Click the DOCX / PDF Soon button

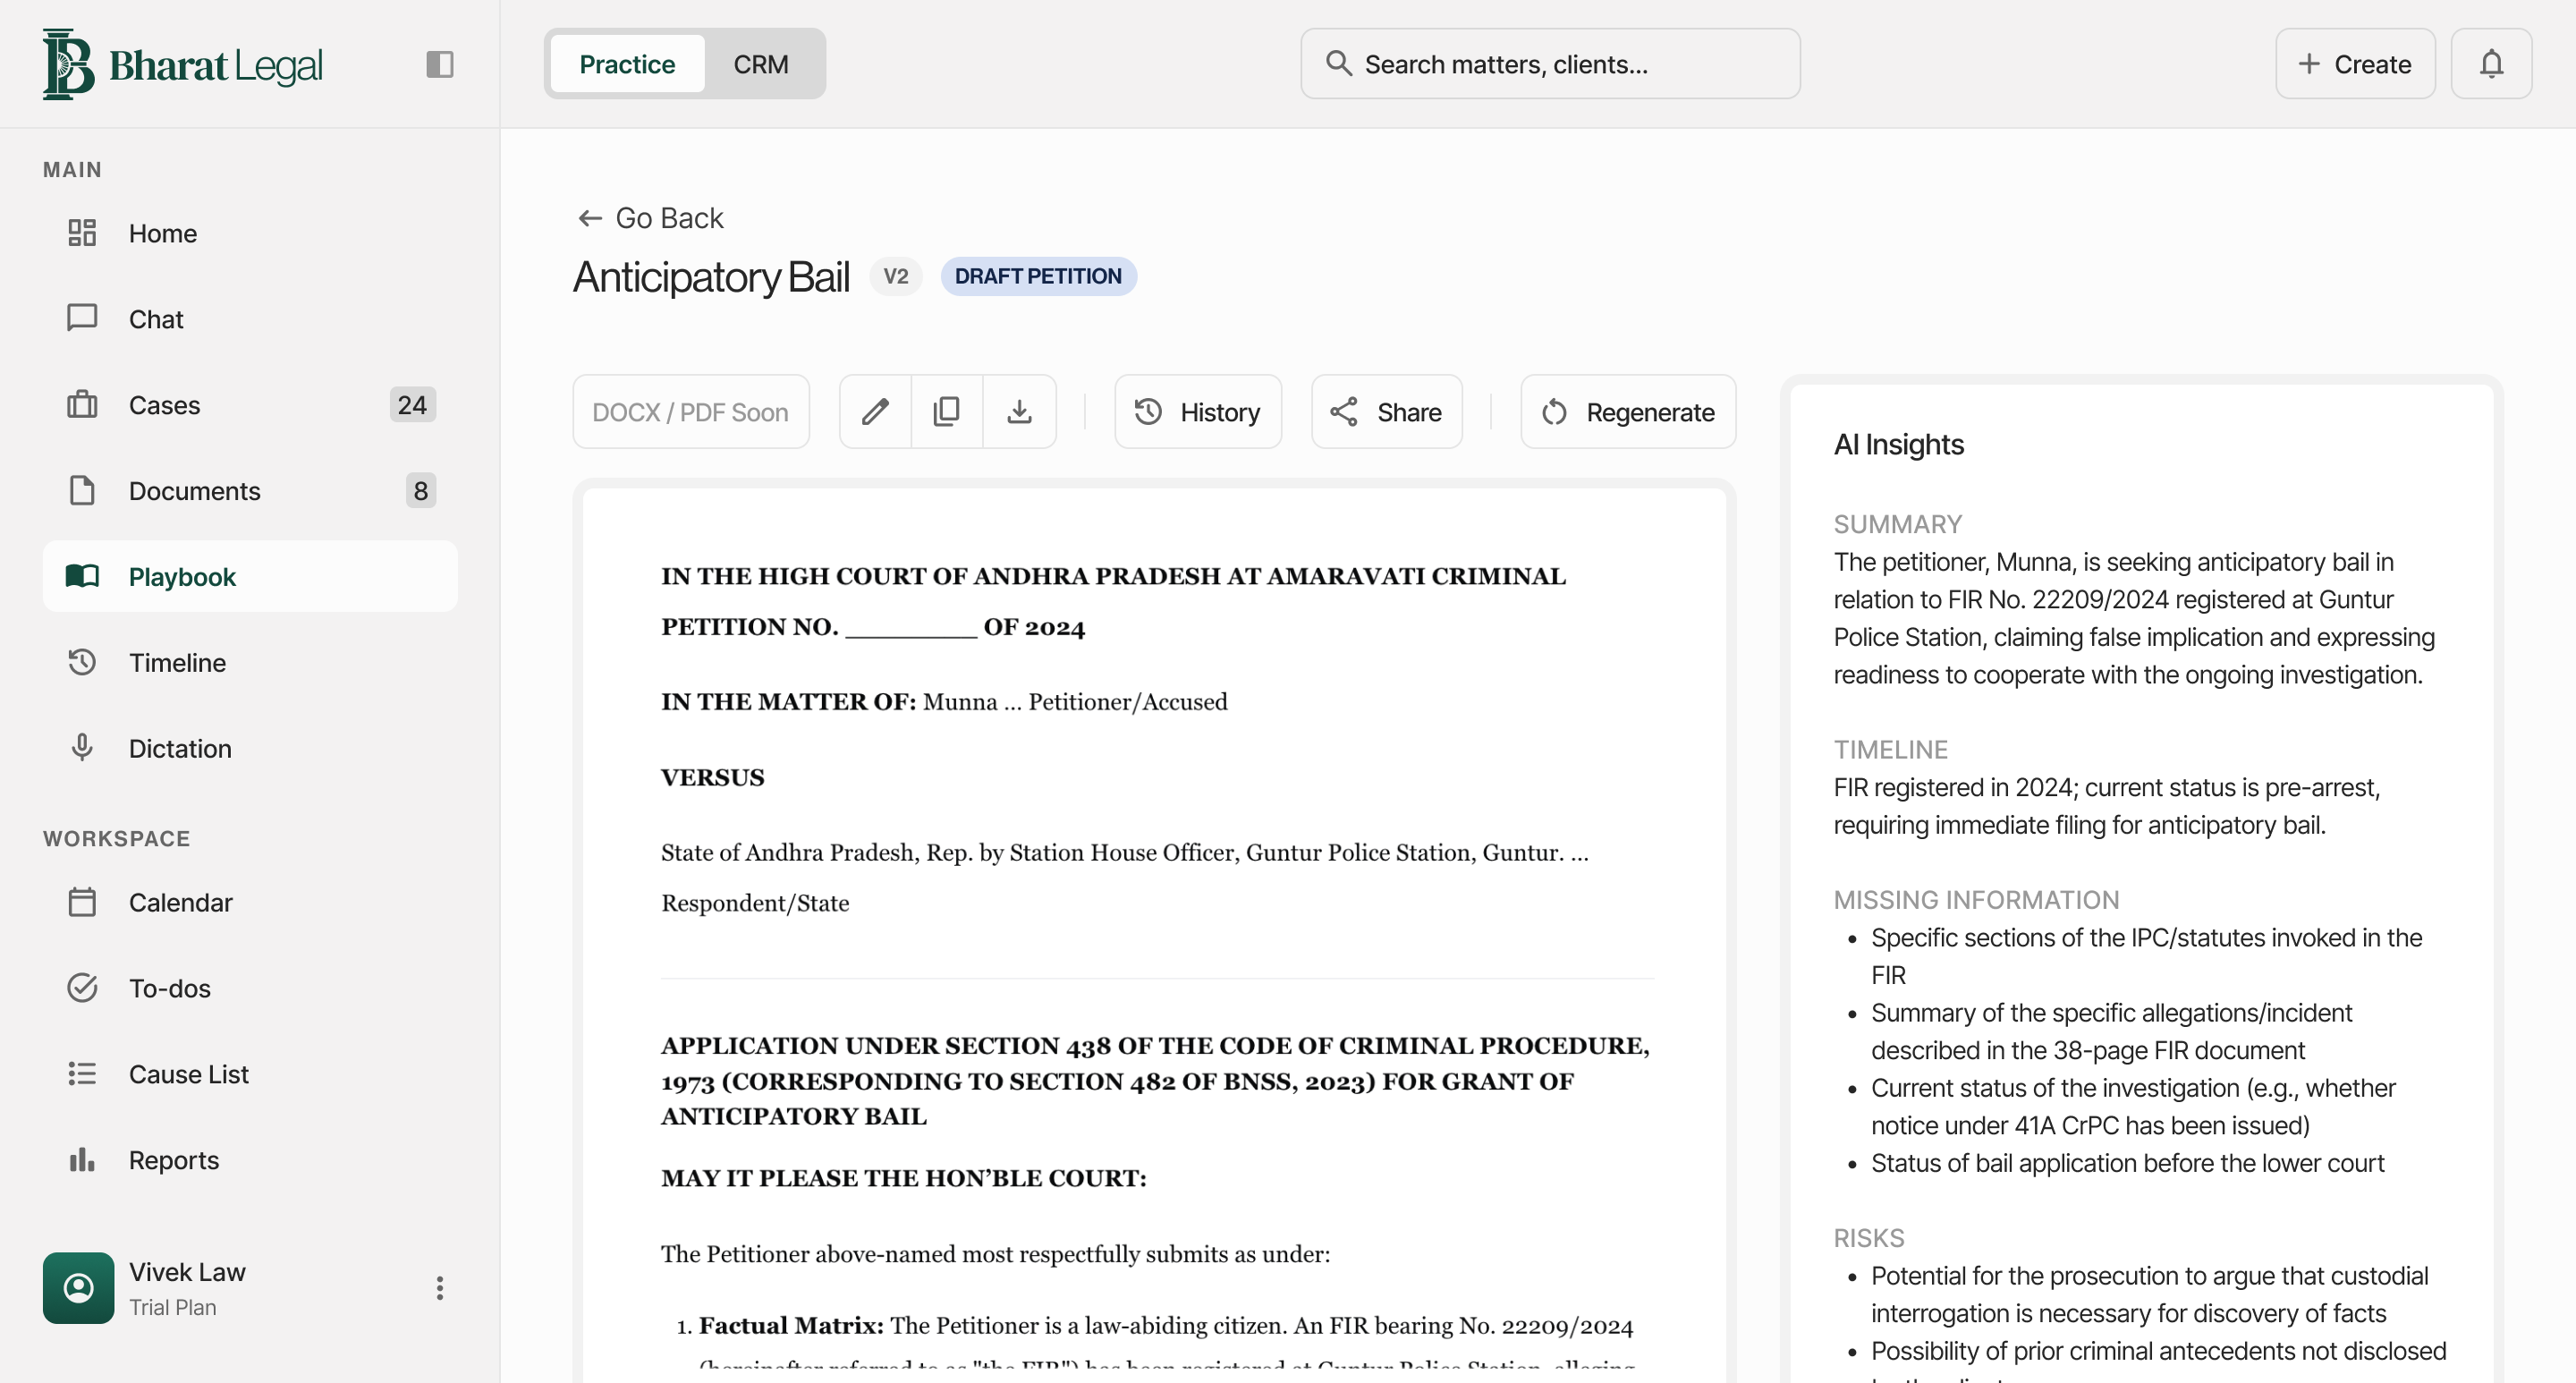[691, 412]
